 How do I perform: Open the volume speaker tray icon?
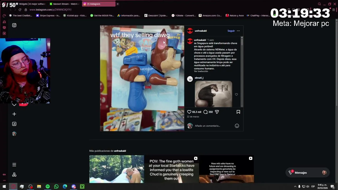(x=308, y=187)
